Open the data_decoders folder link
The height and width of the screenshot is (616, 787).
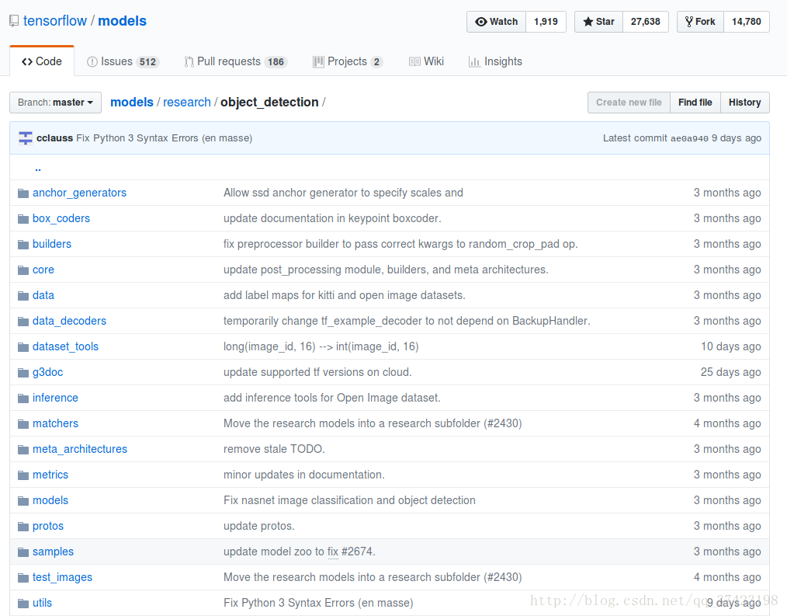click(69, 321)
